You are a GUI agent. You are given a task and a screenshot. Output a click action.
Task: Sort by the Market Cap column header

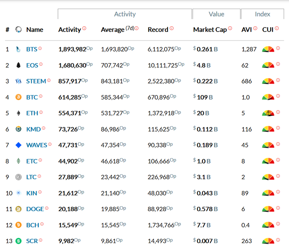pos(210,30)
